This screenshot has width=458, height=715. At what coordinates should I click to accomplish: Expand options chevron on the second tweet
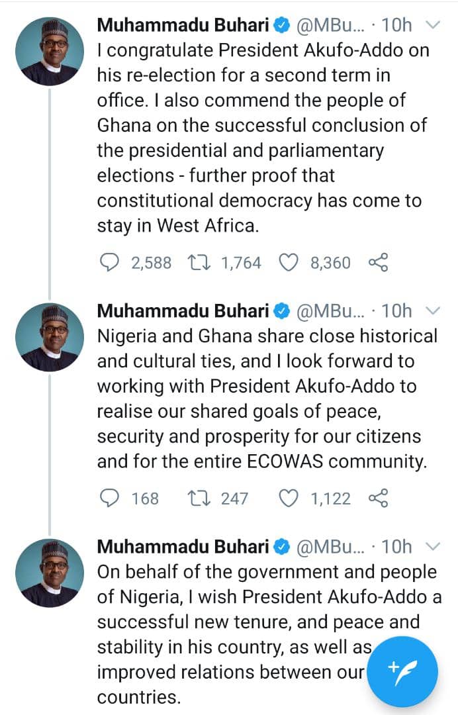point(432,310)
